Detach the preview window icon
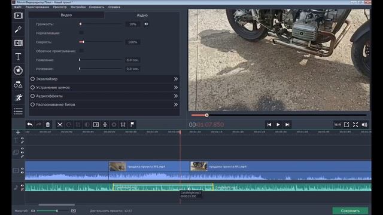The image size is (383, 215). (x=346, y=125)
